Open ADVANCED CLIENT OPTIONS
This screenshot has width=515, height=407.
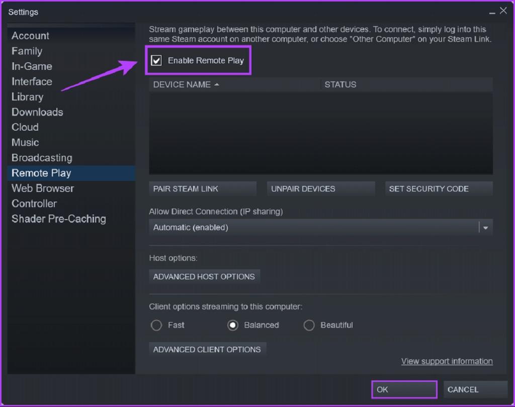[207, 350]
